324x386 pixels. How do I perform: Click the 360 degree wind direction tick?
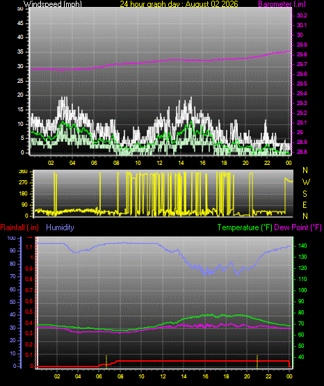[x=23, y=172]
